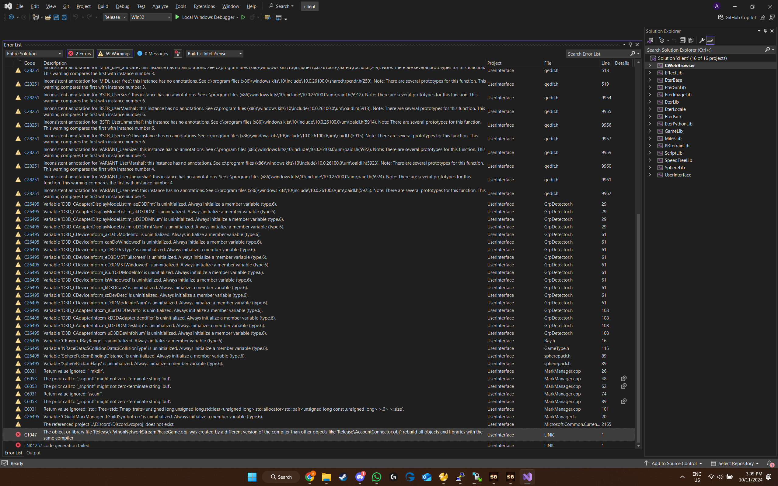Screen dimensions: 778x486
Task: Click the Find in Files toolbar icon
Action: [x=267, y=17]
